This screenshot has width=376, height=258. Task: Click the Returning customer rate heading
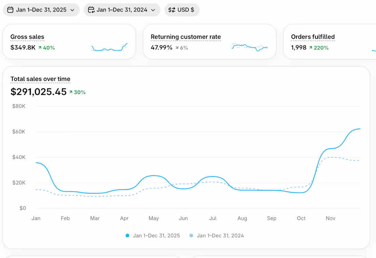point(186,37)
